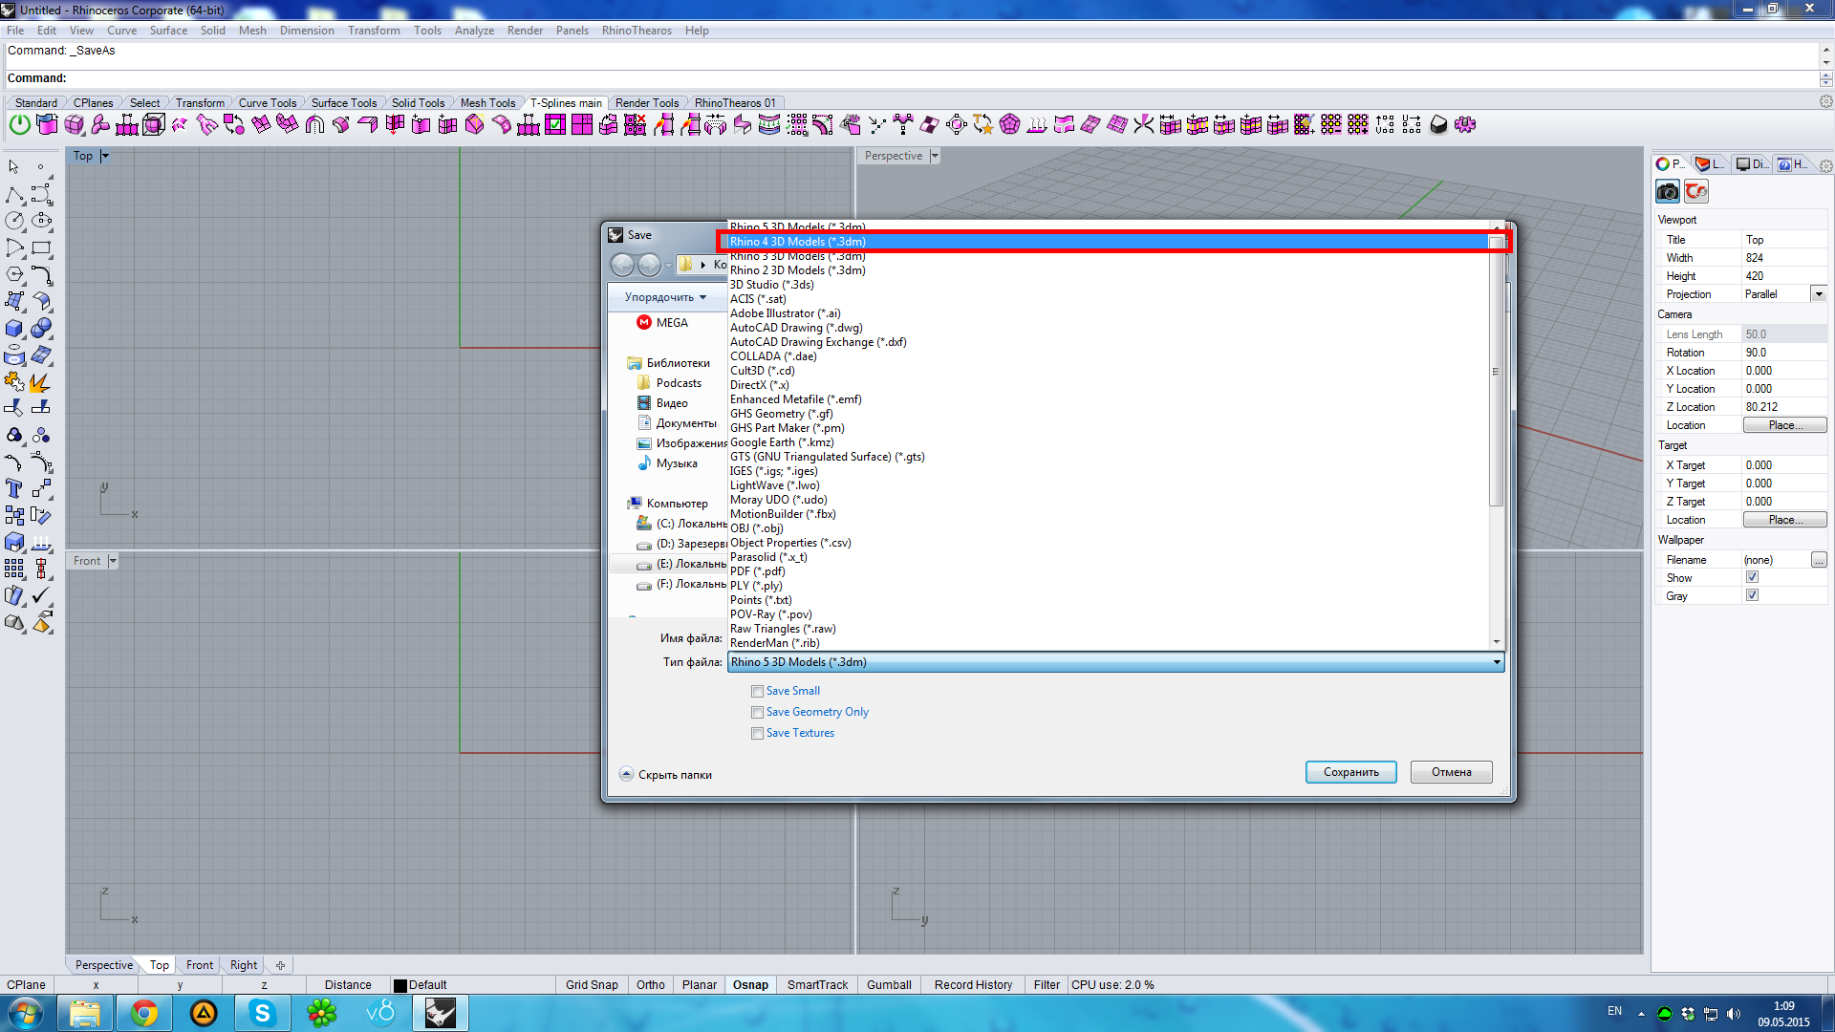Switch to the Mesh Tools toolbar tab
Viewport: 1835px width, 1032px height.
click(487, 103)
